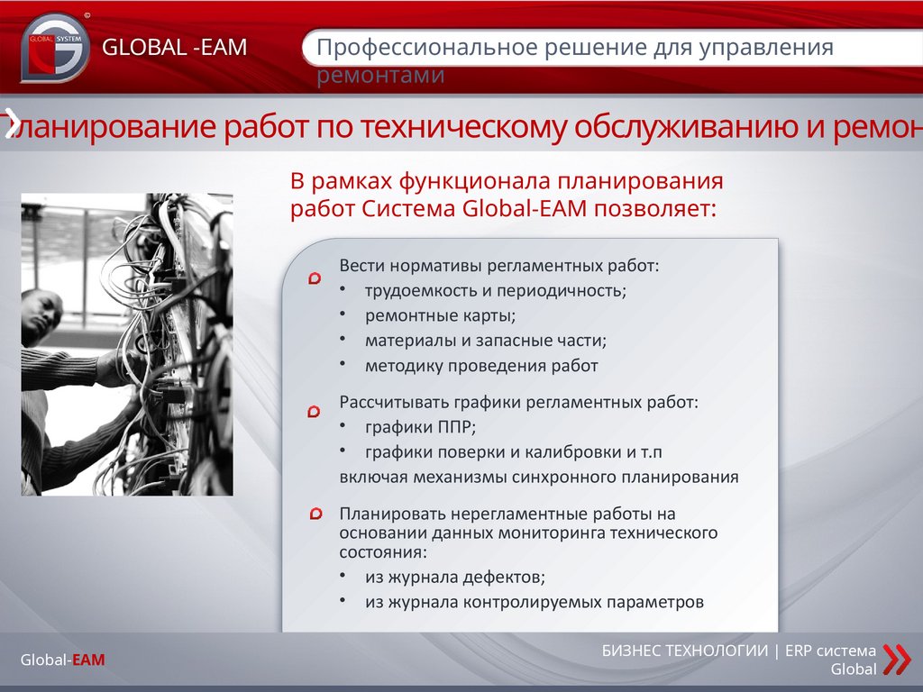This screenshot has height=692, width=923.
Task: Click the 'Global-EAM' footer label
Action: point(63,660)
